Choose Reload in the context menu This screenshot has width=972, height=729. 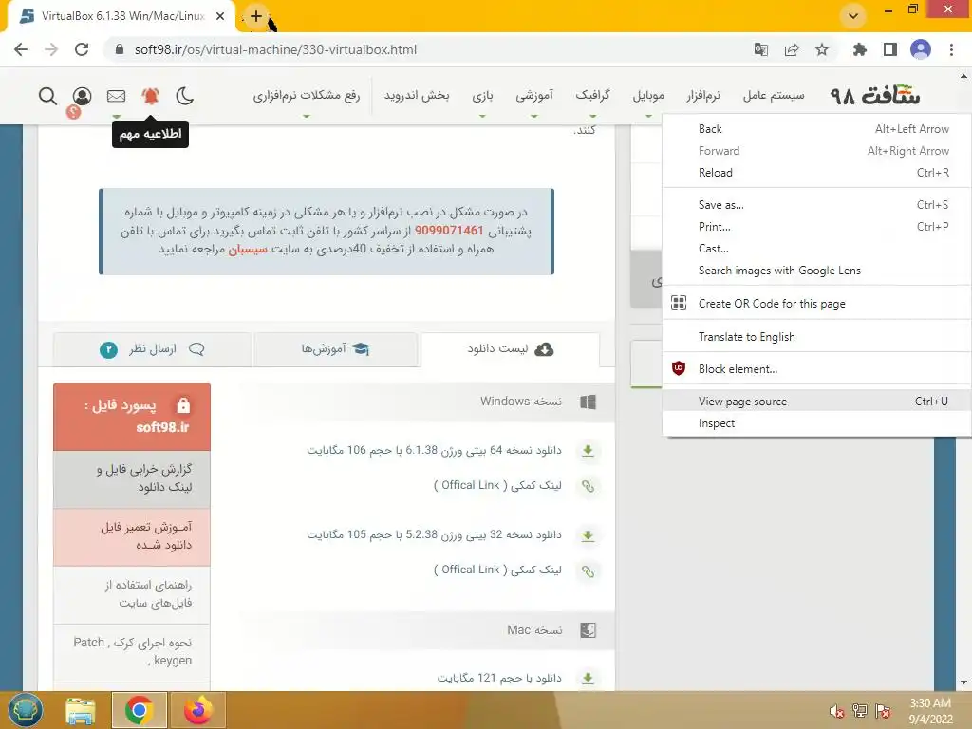pos(816,173)
